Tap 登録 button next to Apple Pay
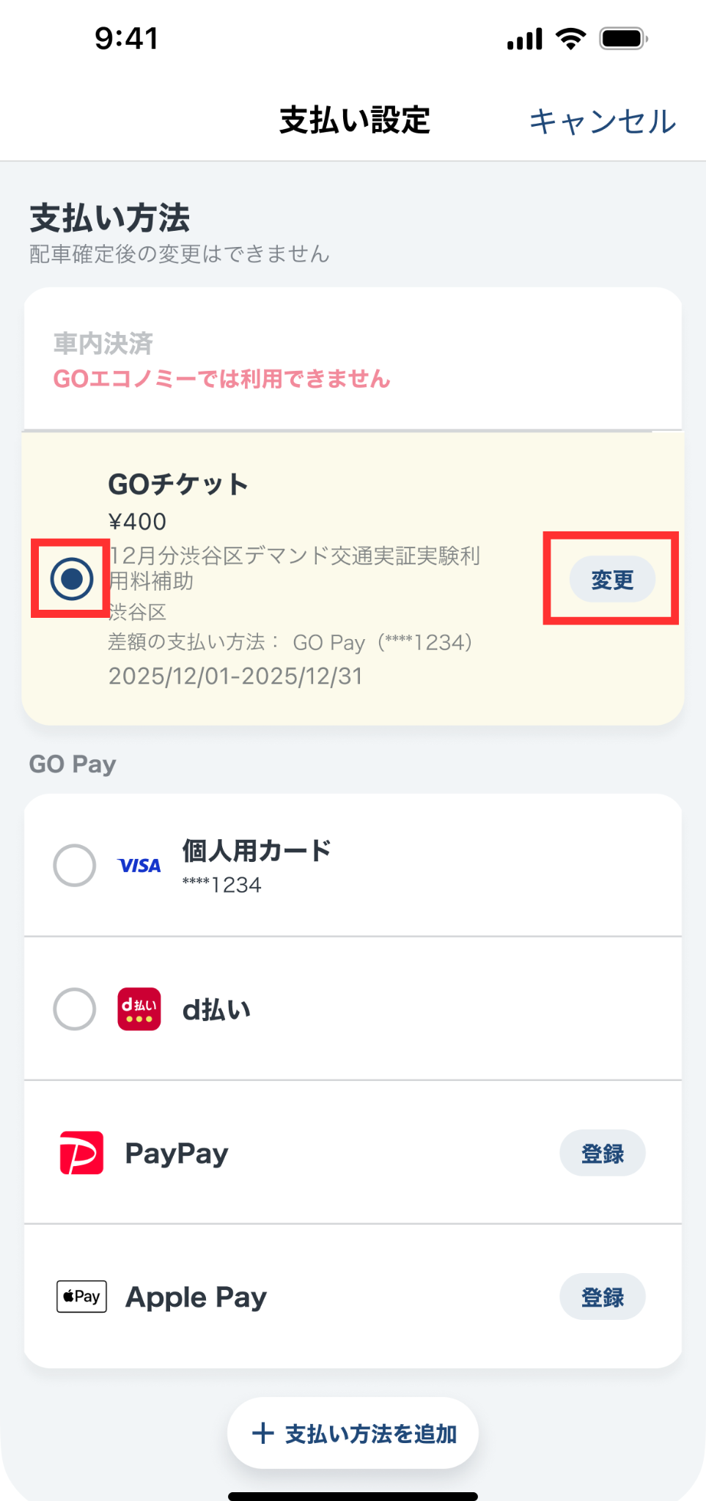 (x=602, y=1297)
